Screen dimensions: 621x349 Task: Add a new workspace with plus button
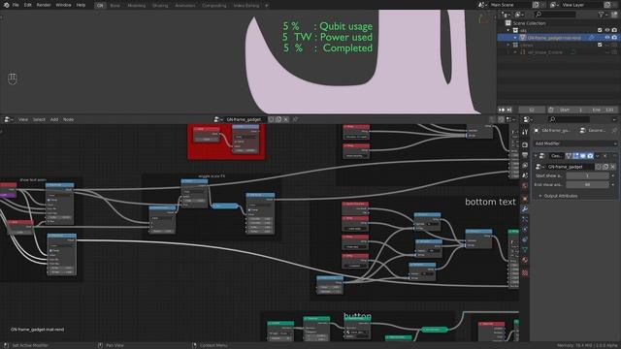point(267,6)
